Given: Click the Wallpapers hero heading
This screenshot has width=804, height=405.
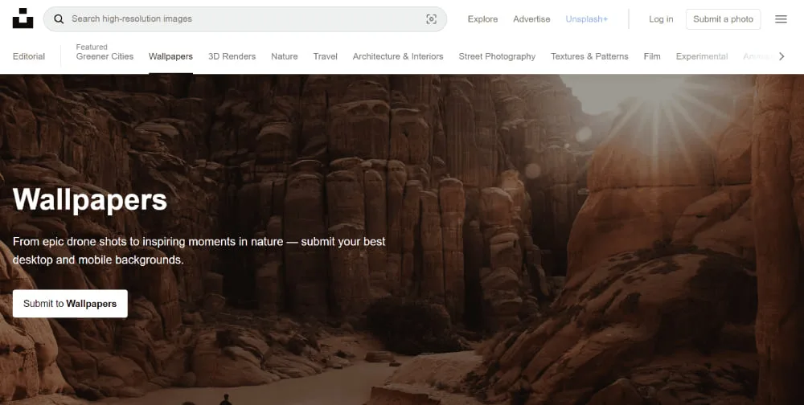Looking at the screenshot, I should click(x=90, y=199).
